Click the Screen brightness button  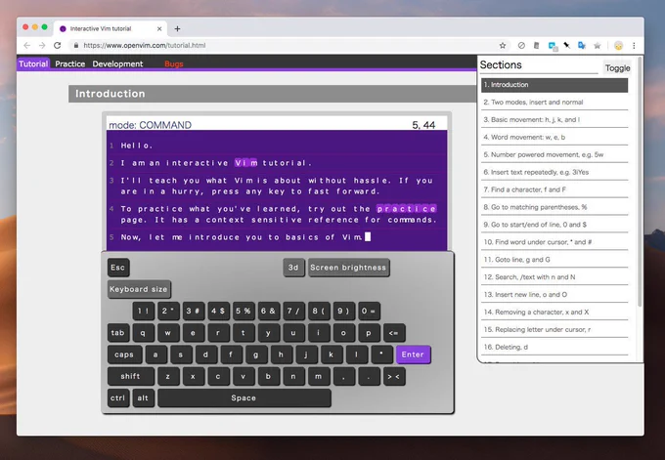pos(348,268)
